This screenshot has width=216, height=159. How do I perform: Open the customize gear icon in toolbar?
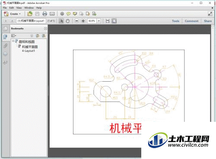pyautogui.click(x=62, y=14)
